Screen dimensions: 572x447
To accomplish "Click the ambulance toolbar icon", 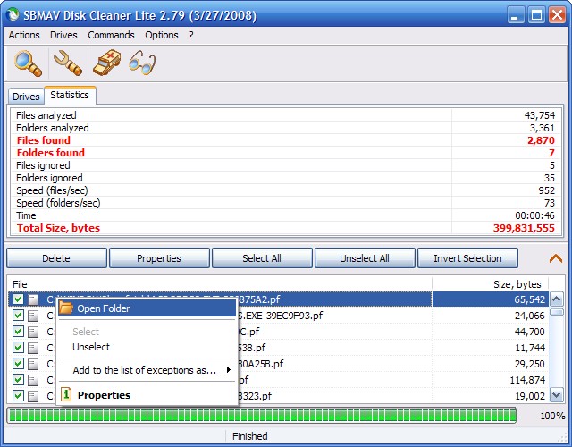I will [x=107, y=63].
